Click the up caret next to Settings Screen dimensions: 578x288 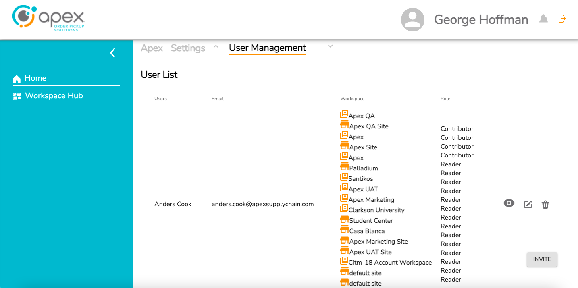(x=216, y=47)
